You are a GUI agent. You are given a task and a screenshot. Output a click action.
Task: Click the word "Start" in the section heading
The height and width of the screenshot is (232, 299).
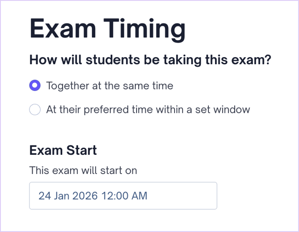click(x=81, y=150)
